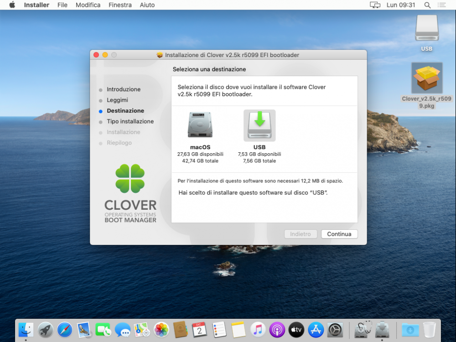Screen dimensions: 456x342
Task: Click the Introduzione step in sidebar
Action: [x=123, y=89]
